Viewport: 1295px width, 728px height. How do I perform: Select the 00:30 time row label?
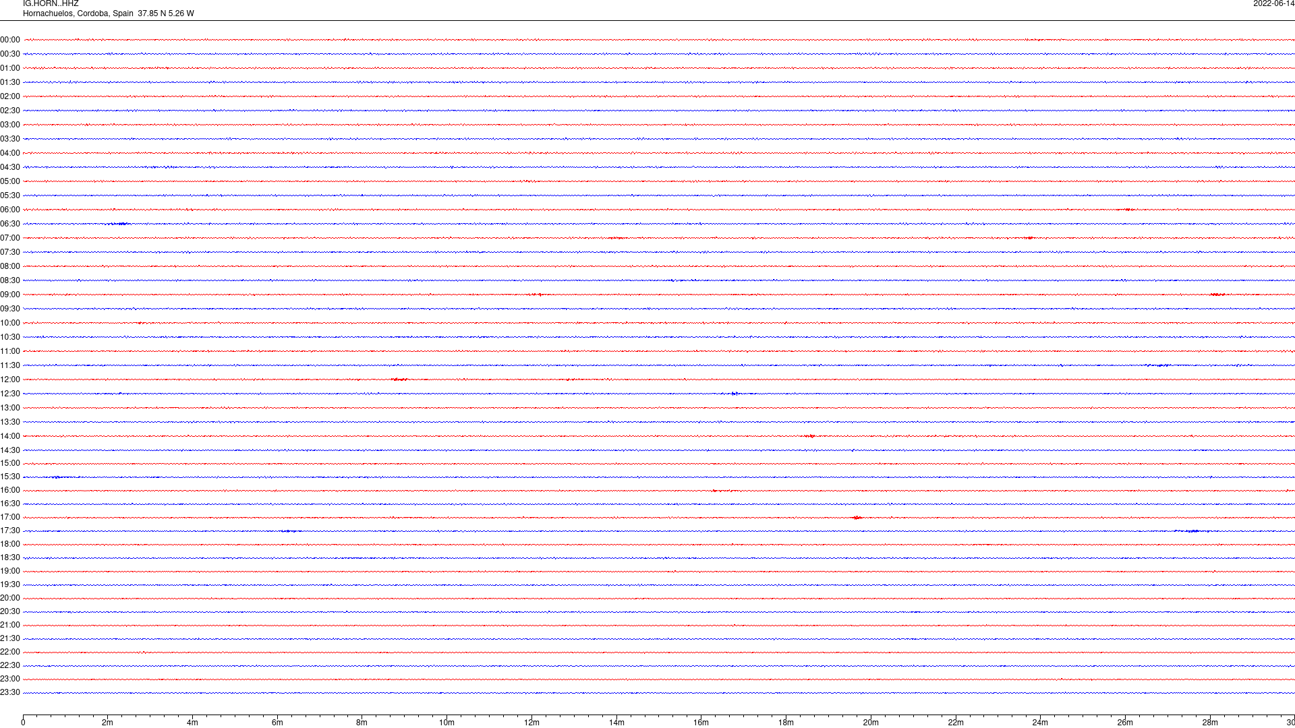coord(10,54)
